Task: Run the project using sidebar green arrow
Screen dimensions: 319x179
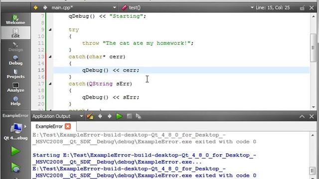Action: (x=15, y=151)
